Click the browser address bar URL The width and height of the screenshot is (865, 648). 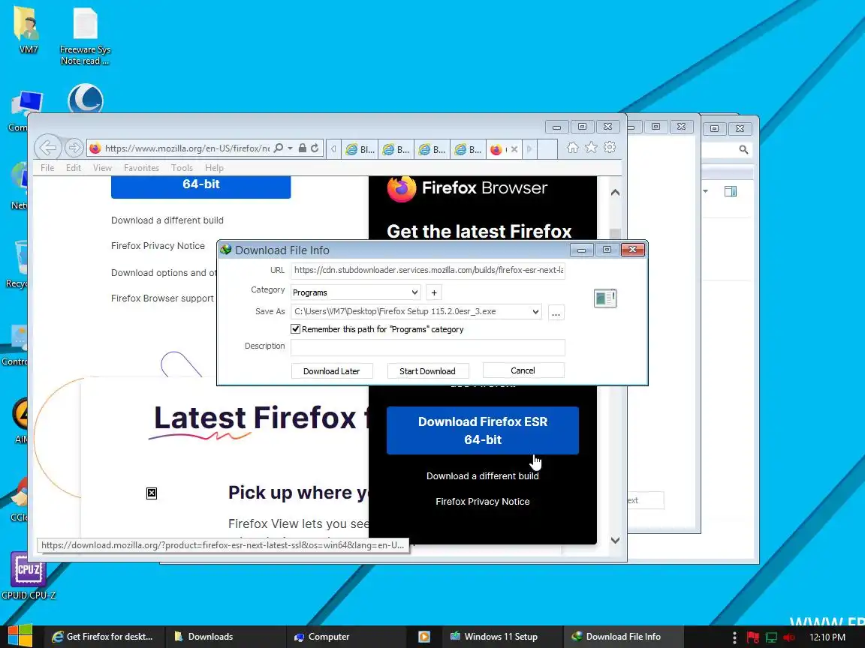(187, 148)
